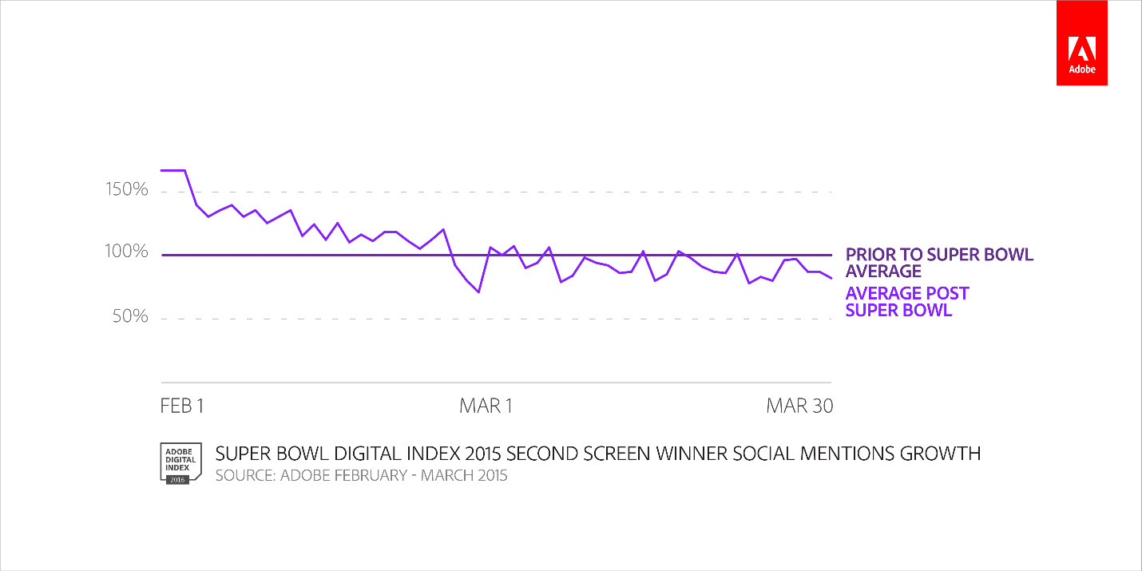Select the 50% y-axis label
The image size is (1142, 571).
click(130, 317)
